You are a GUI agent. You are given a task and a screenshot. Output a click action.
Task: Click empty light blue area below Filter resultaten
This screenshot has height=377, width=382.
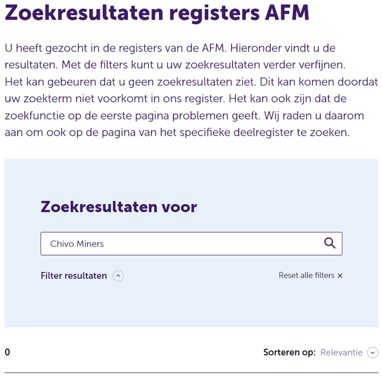click(x=191, y=305)
